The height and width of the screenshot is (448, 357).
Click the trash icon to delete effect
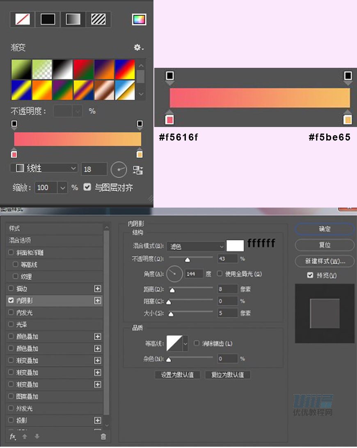pyautogui.click(x=103, y=436)
